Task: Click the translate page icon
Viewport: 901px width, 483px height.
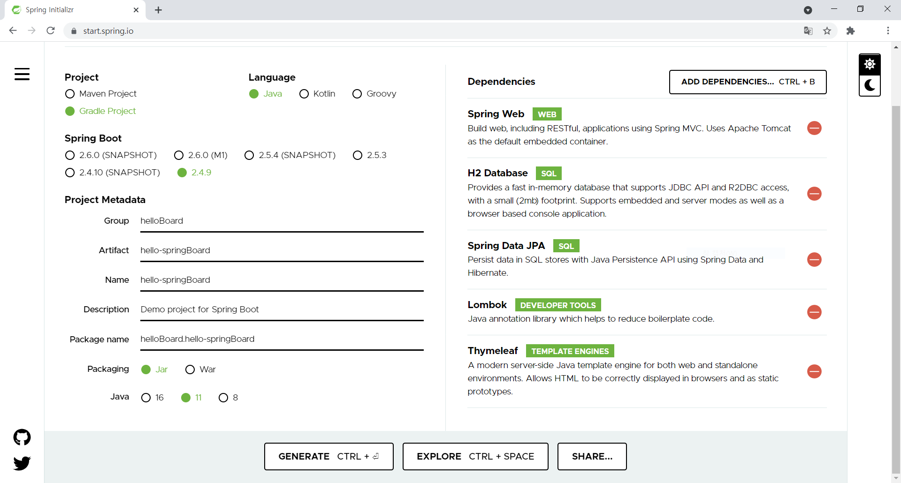Action: pyautogui.click(x=808, y=31)
